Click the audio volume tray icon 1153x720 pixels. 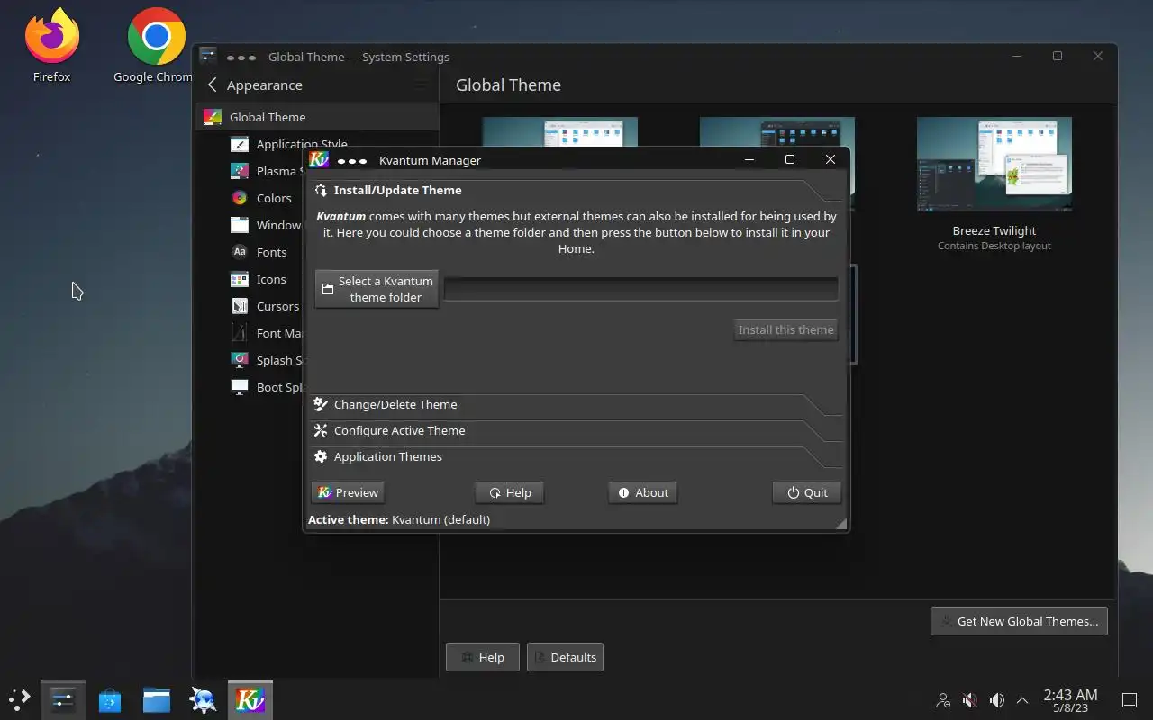click(x=997, y=700)
